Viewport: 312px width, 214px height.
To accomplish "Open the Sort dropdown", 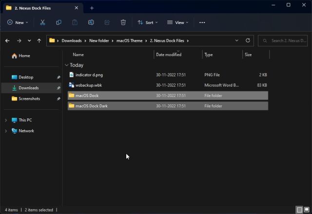I will pyautogui.click(x=148, y=22).
